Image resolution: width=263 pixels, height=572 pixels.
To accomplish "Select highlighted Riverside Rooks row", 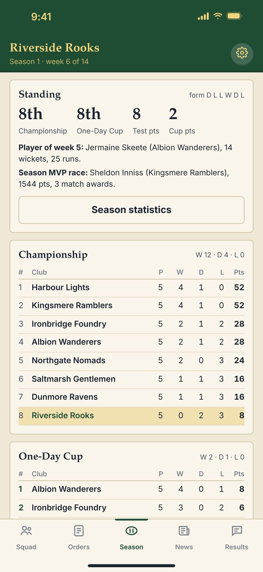I will 131,416.
